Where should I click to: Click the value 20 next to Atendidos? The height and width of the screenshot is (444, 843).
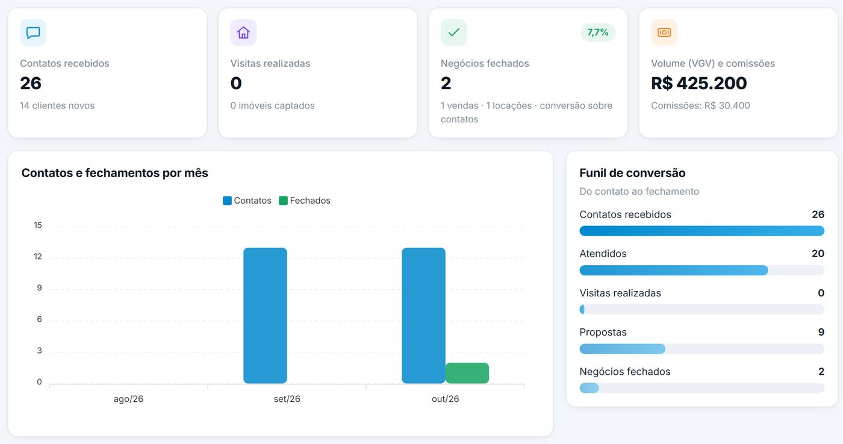pos(818,254)
